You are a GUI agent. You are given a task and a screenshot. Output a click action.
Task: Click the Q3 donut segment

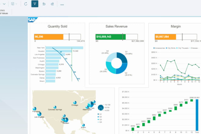110,68
